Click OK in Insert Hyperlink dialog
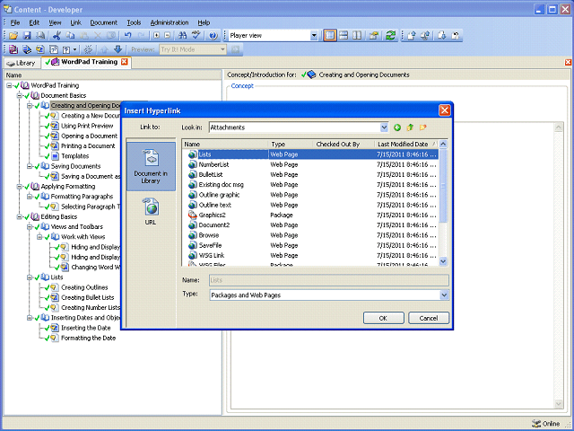 [383, 318]
